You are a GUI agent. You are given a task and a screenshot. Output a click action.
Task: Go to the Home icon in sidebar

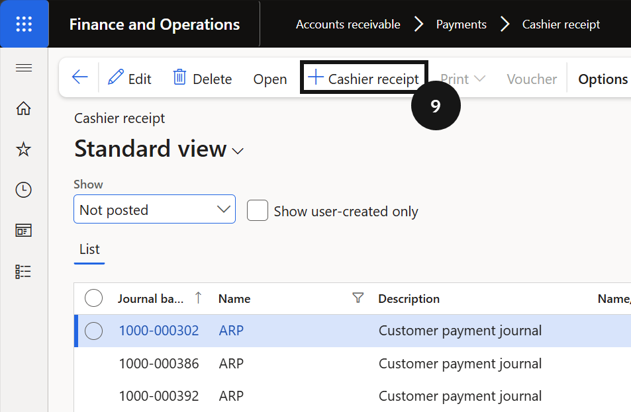coord(23,108)
